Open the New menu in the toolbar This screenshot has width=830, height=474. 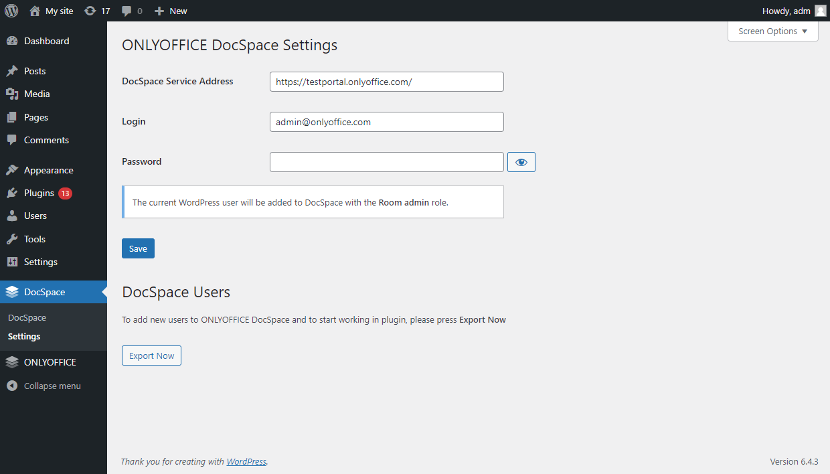coord(170,11)
